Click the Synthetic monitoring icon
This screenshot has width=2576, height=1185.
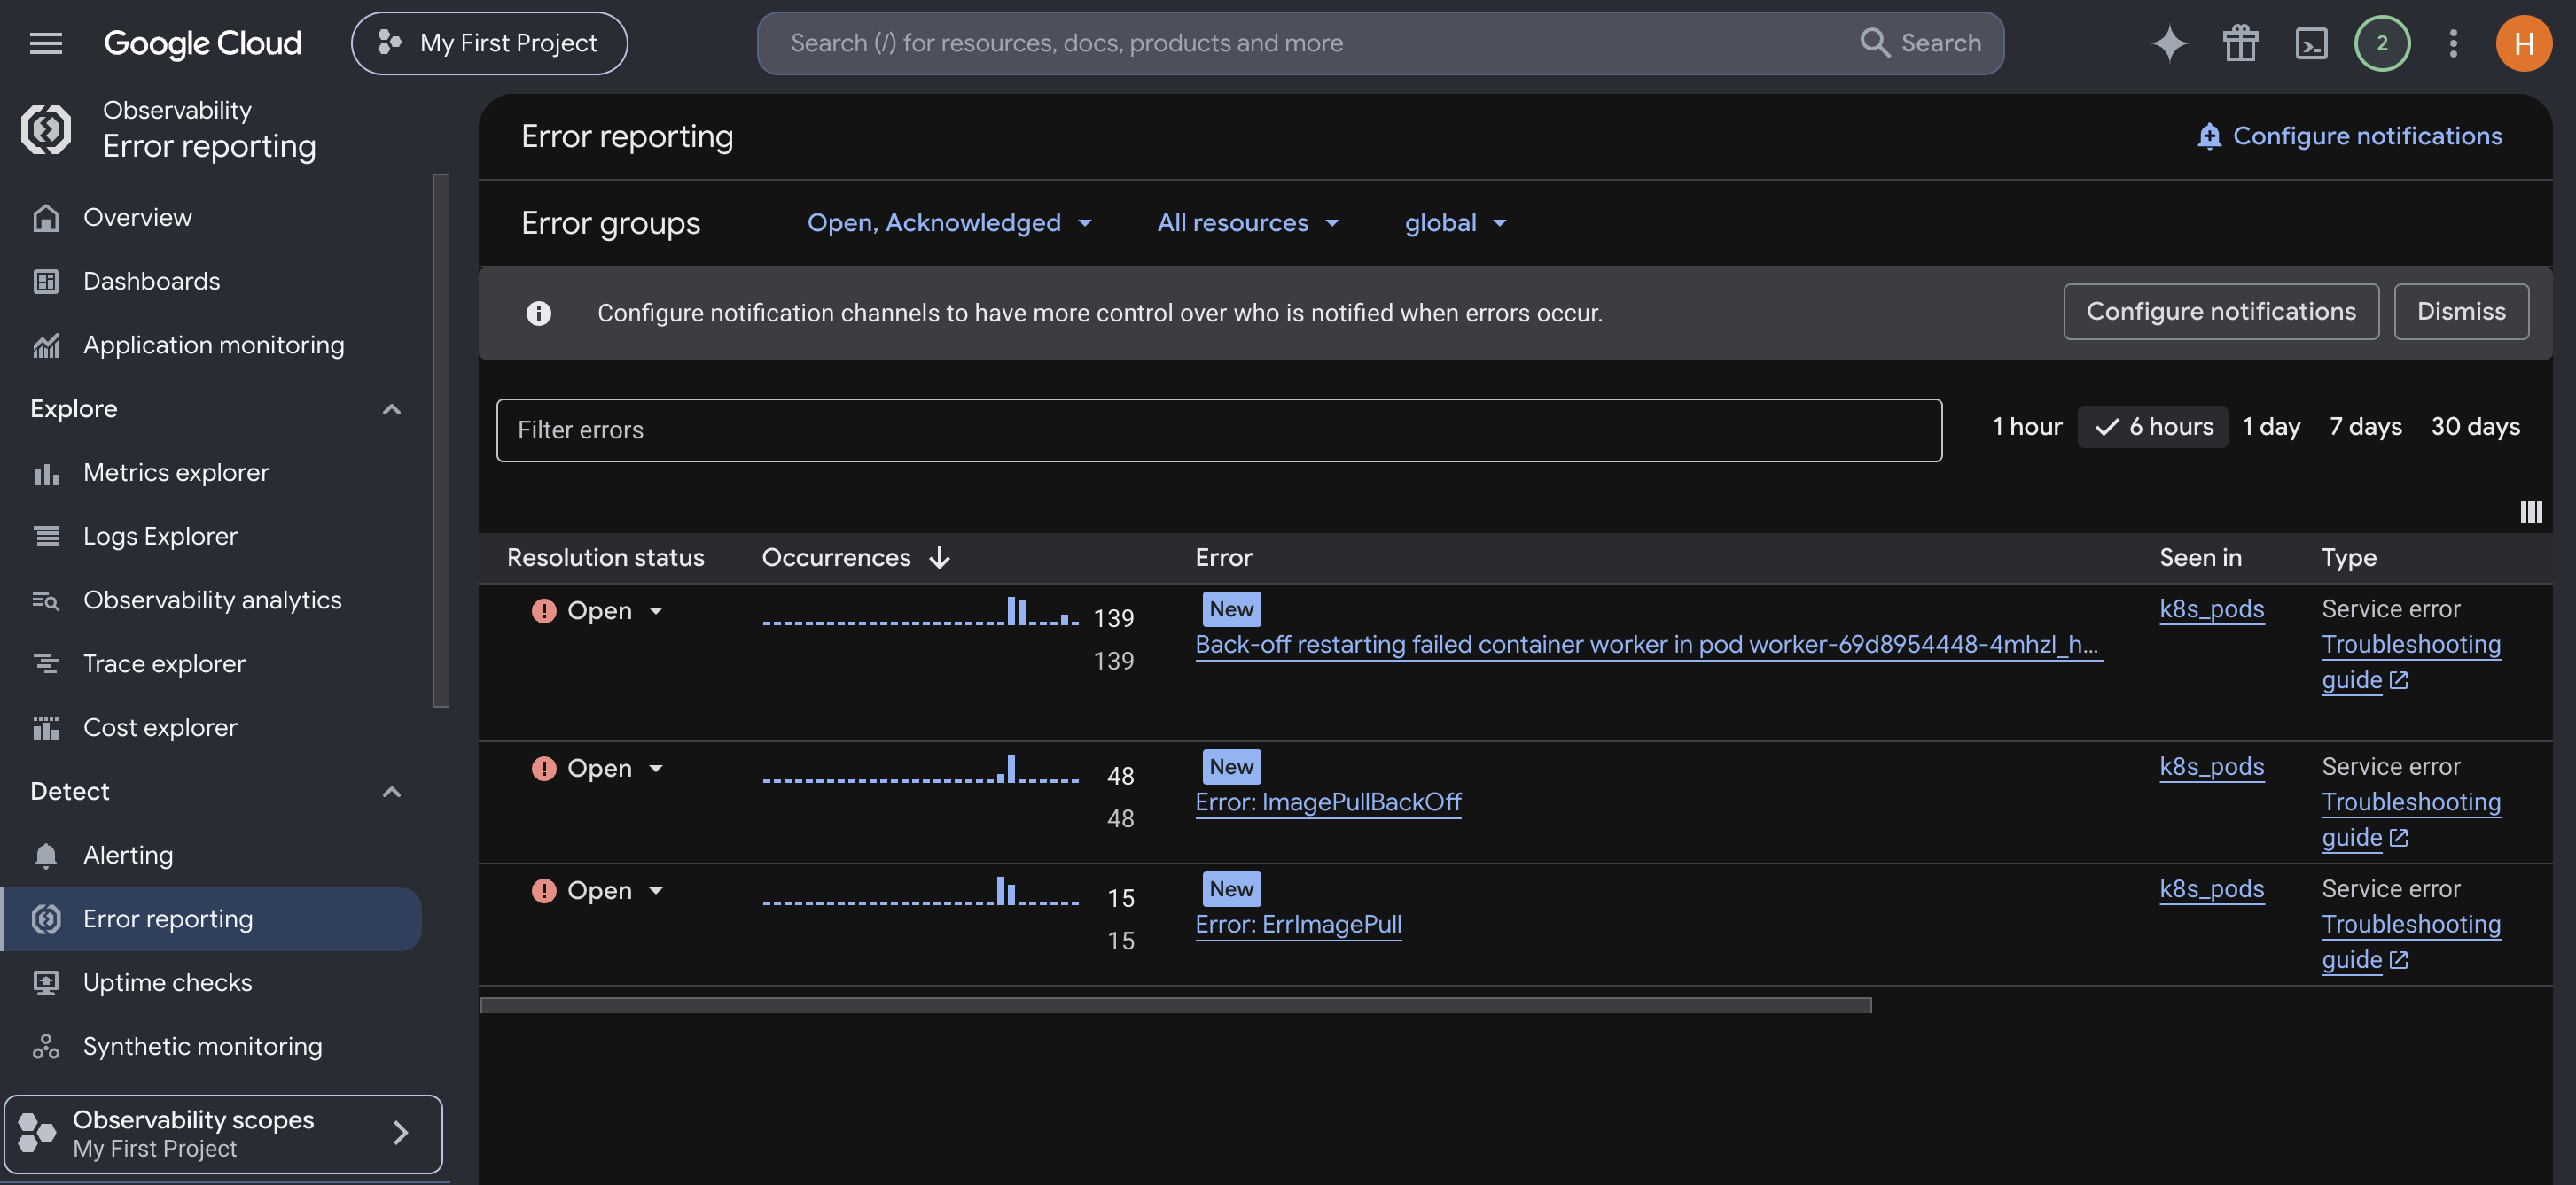[x=46, y=1047]
